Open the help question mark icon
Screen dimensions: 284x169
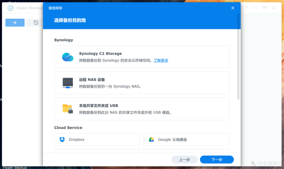(246, 8)
